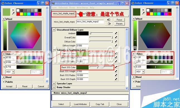Click the Diffuse Weight input field
180x108 pixels.
coord(82,46)
